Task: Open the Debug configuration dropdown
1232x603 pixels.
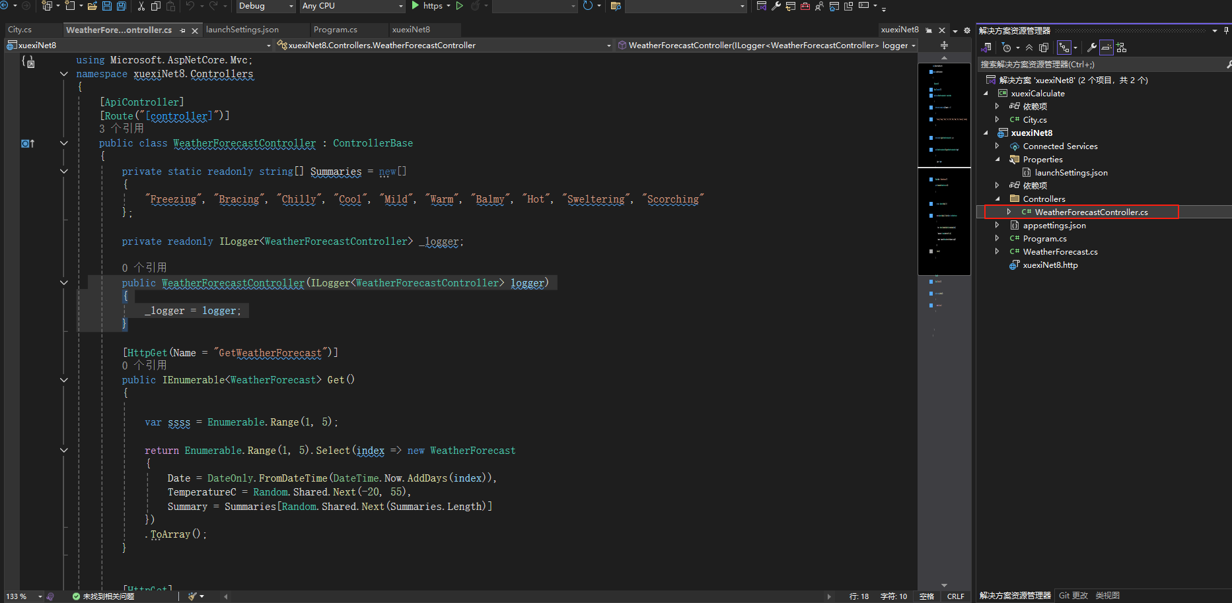Action: pyautogui.click(x=266, y=6)
